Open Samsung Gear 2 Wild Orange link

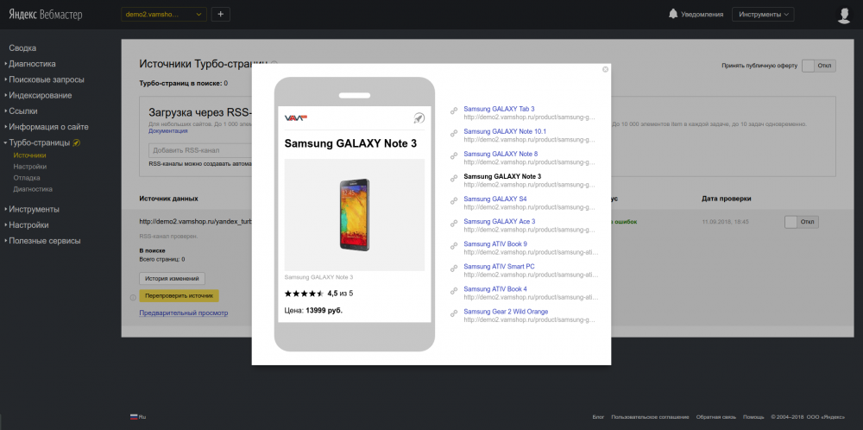pos(506,312)
